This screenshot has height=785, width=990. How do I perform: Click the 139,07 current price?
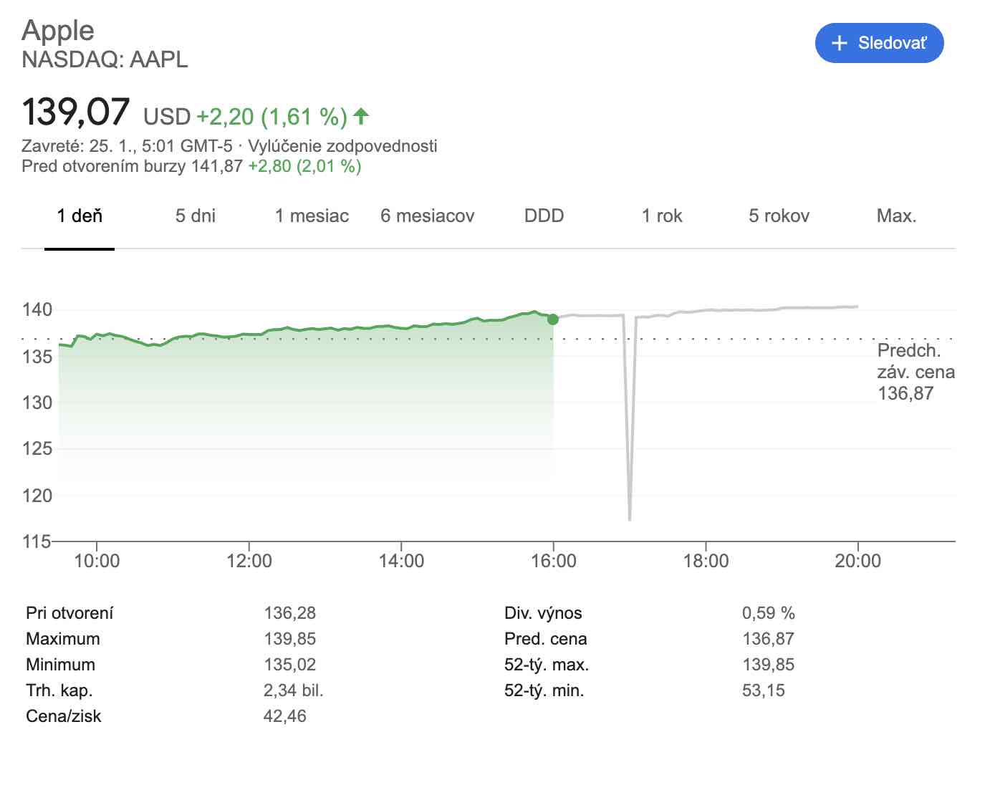click(x=76, y=112)
